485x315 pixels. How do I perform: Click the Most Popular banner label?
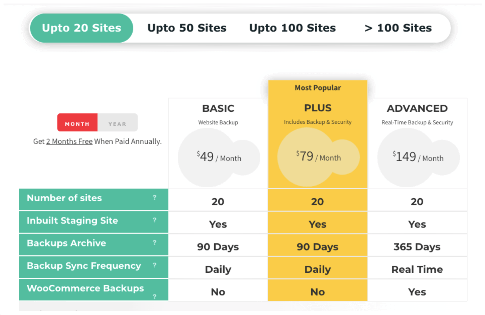(318, 88)
